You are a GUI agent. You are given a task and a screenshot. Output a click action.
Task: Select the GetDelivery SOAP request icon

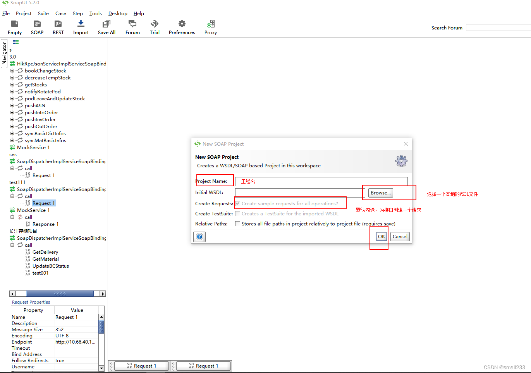tap(28, 252)
